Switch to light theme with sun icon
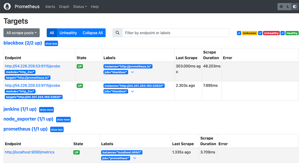 click(x=281, y=7)
